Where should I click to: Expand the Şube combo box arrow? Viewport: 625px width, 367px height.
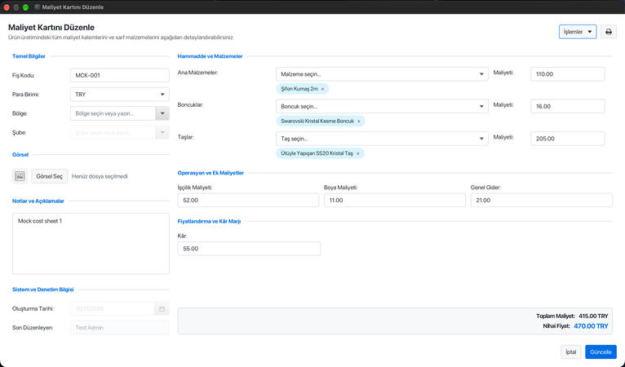162,133
